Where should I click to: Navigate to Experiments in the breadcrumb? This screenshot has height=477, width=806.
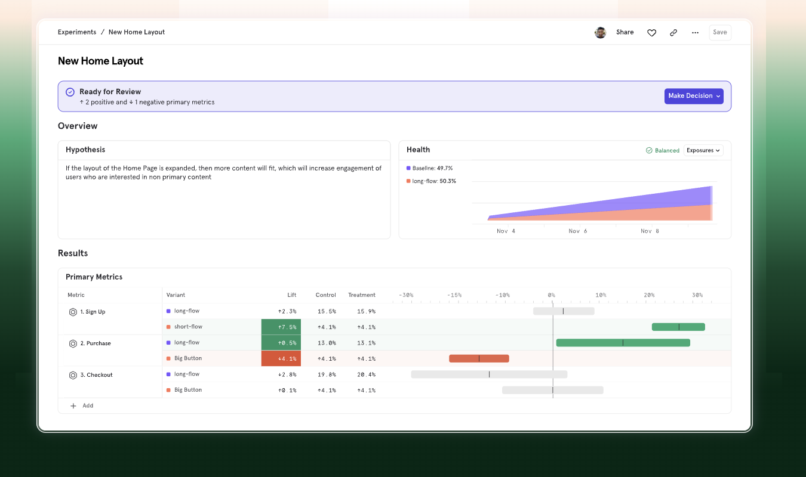point(77,32)
